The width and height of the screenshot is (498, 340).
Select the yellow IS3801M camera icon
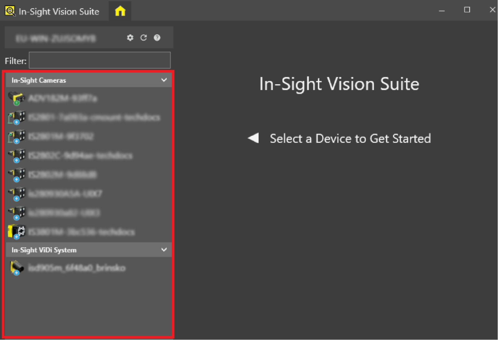point(16,232)
